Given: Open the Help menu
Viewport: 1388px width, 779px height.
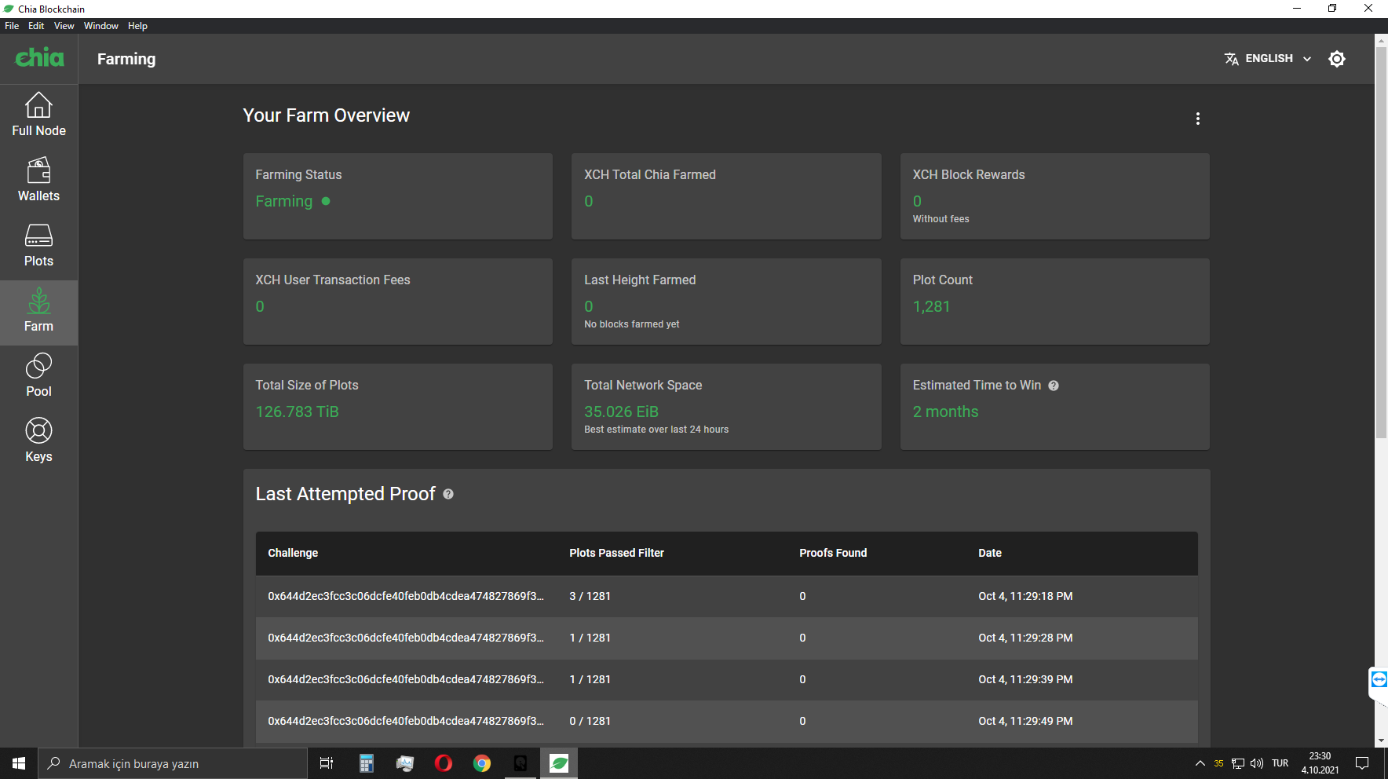Looking at the screenshot, I should coord(137,26).
